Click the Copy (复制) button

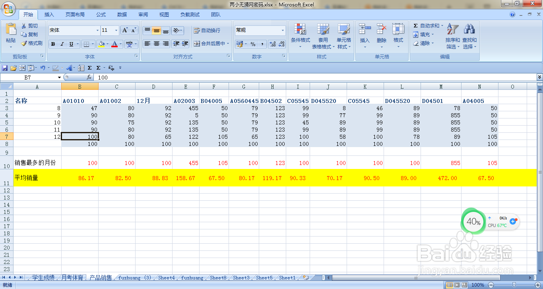30,35
